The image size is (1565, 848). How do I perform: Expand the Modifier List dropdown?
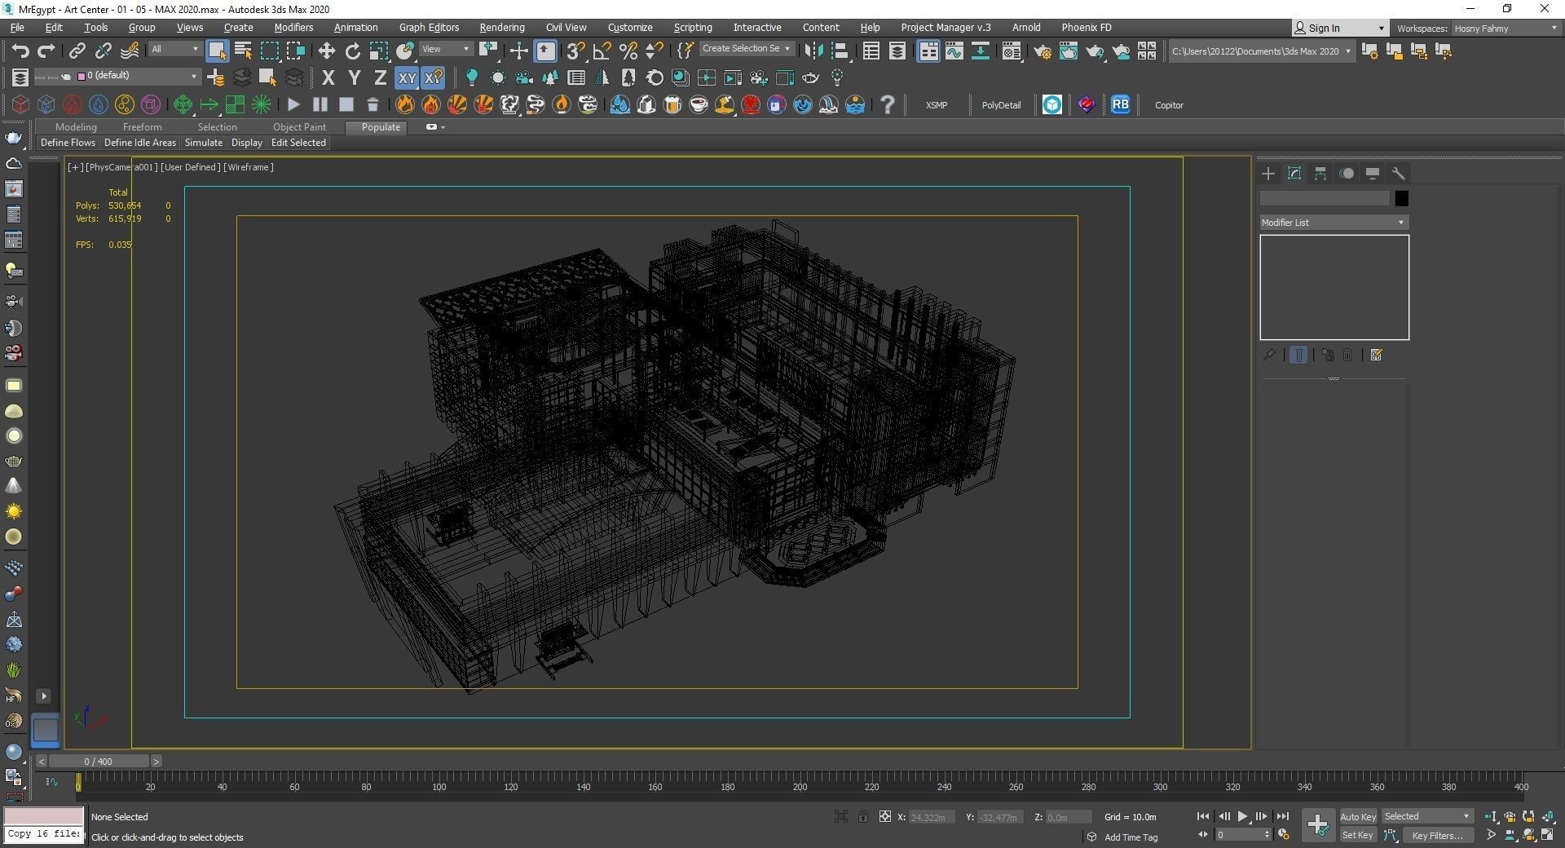tap(1334, 222)
